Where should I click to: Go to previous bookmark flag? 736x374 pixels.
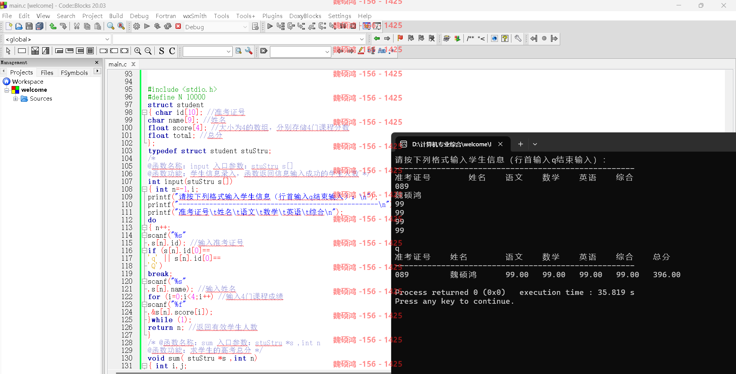point(411,38)
